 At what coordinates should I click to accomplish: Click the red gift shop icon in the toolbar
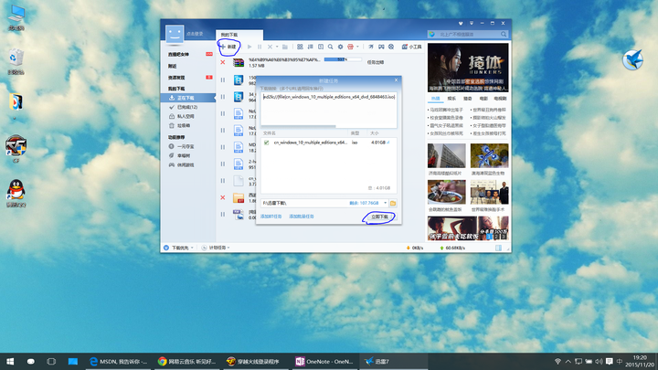pyautogui.click(x=350, y=47)
